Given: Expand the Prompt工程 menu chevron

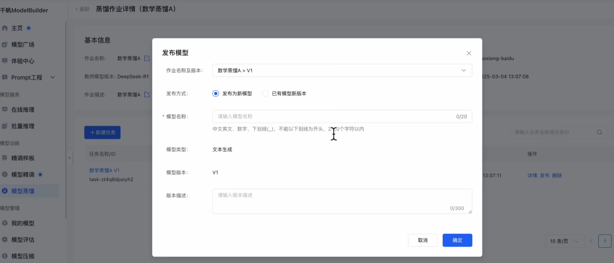Looking at the screenshot, I should (x=53, y=77).
